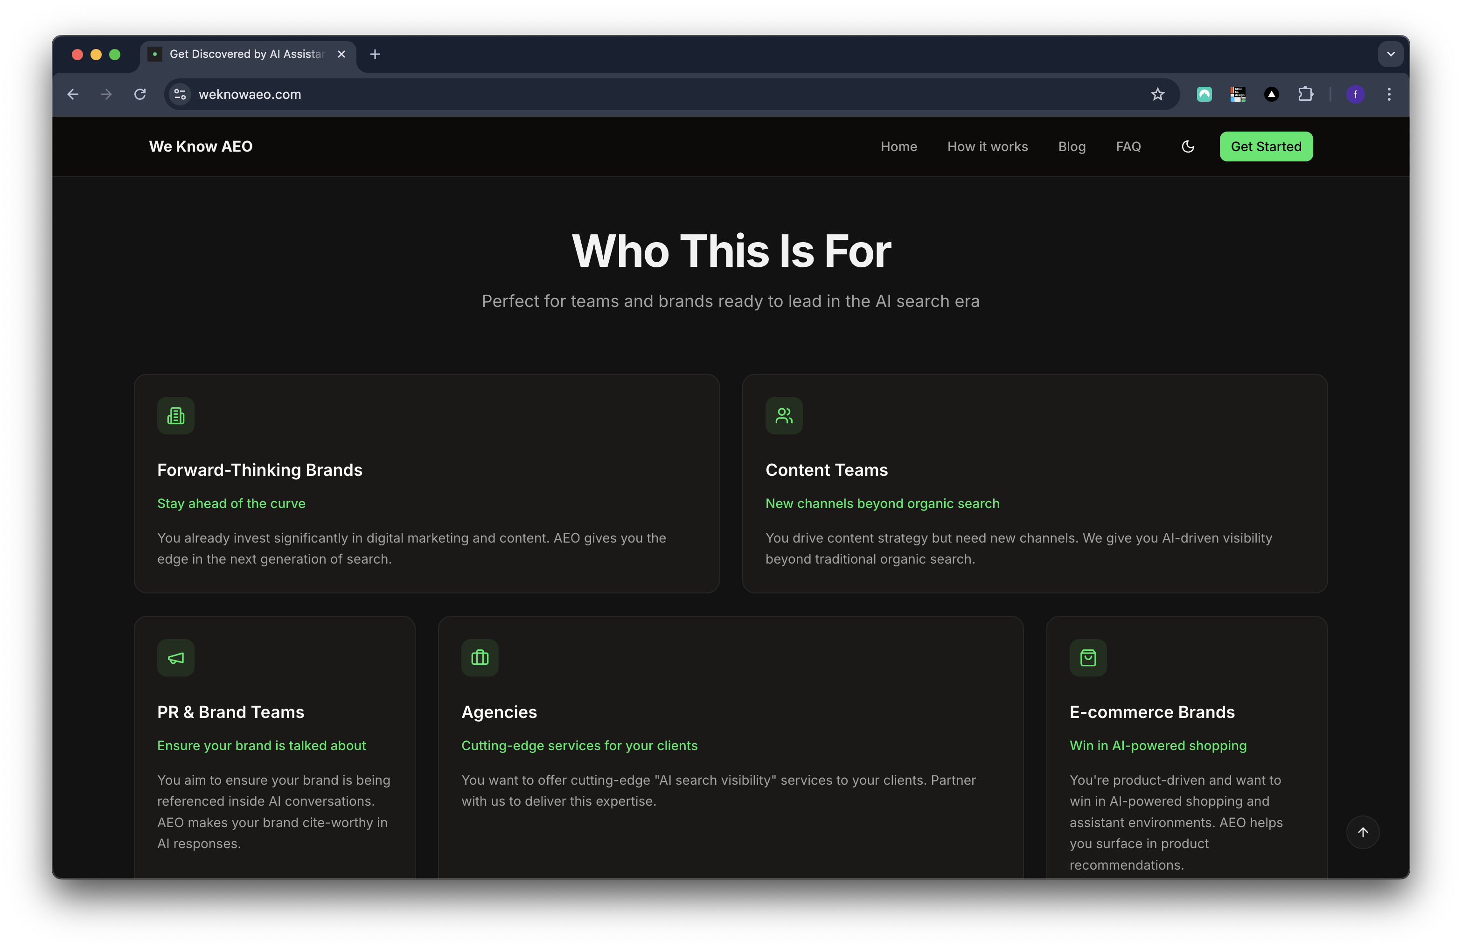Go to How it works page
This screenshot has width=1462, height=948.
click(x=987, y=146)
